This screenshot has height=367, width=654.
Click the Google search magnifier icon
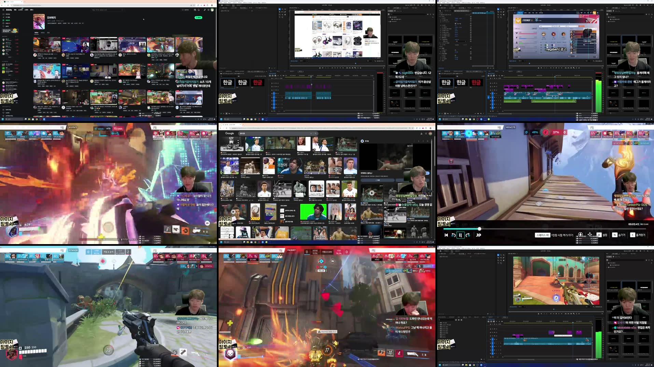point(316,133)
